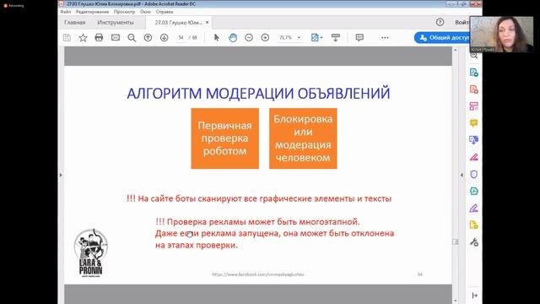Add a comment note icon

pos(359,37)
